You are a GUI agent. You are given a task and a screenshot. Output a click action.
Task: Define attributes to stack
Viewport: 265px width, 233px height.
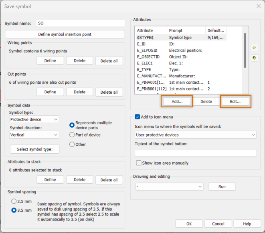[50, 179]
